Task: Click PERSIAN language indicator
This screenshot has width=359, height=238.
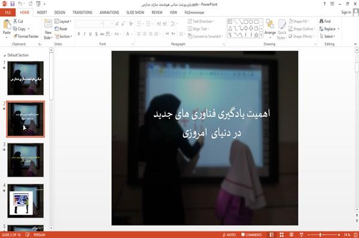Action: click(39, 235)
